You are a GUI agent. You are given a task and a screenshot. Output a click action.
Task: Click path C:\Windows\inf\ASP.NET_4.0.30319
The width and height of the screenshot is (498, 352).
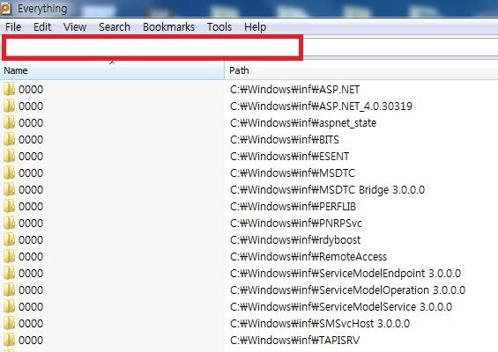[321, 106]
